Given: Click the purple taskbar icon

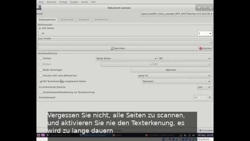Looking at the screenshot, I should pyautogui.click(x=43, y=135).
